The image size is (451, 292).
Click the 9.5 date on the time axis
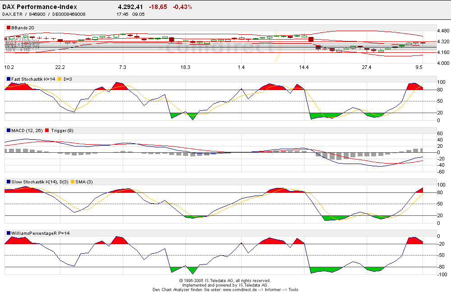[419, 67]
